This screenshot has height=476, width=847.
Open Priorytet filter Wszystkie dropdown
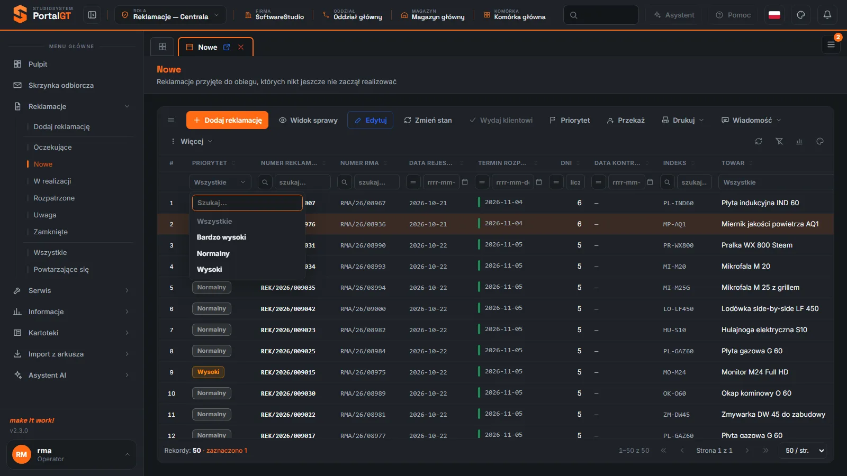point(220,182)
